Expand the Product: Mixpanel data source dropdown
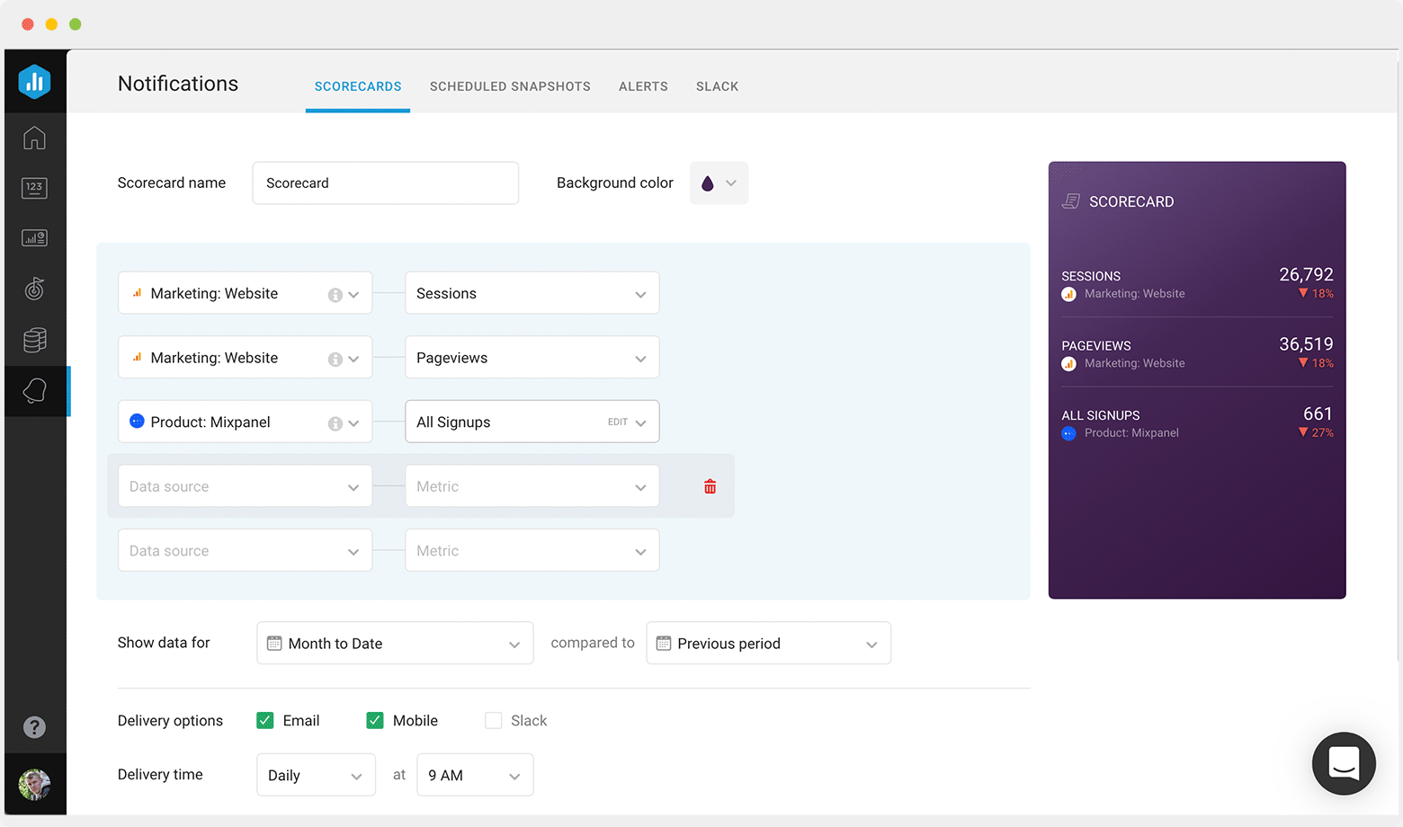Image resolution: width=1403 pixels, height=827 pixels. click(x=245, y=422)
